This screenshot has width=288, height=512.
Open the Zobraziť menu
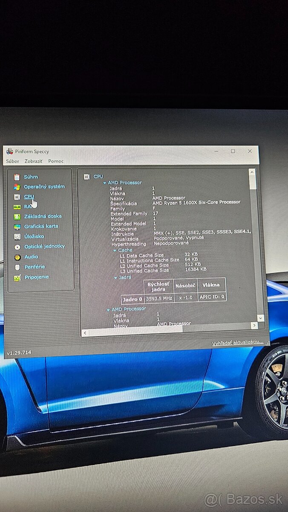(x=34, y=161)
